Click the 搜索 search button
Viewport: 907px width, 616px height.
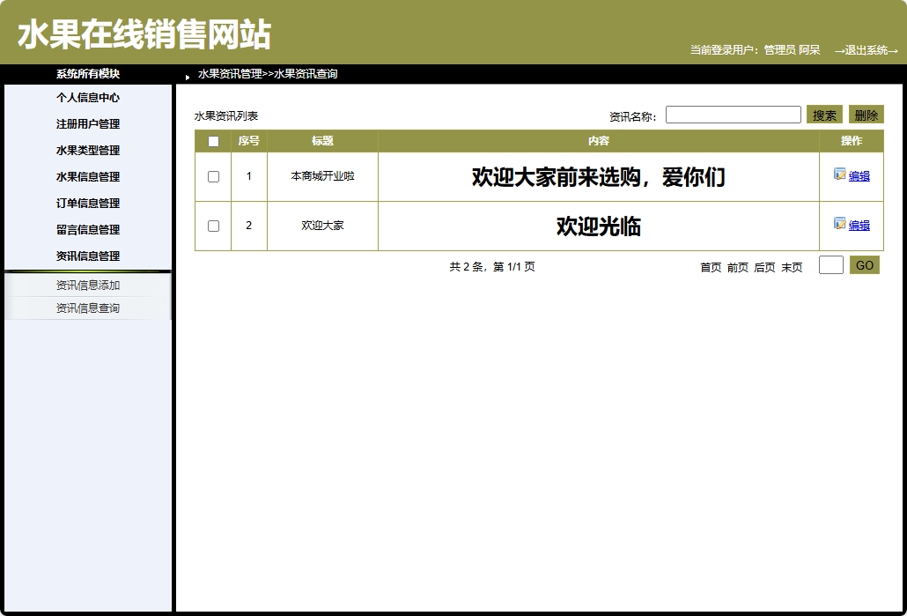823,114
